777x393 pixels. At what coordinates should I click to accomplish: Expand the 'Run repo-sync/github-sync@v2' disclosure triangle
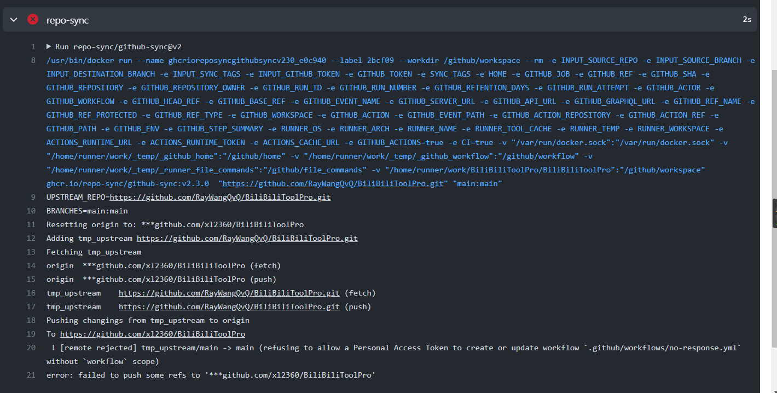click(47, 47)
